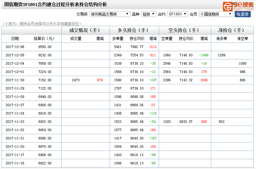Click the red increase value 3112

[x=153, y=47]
